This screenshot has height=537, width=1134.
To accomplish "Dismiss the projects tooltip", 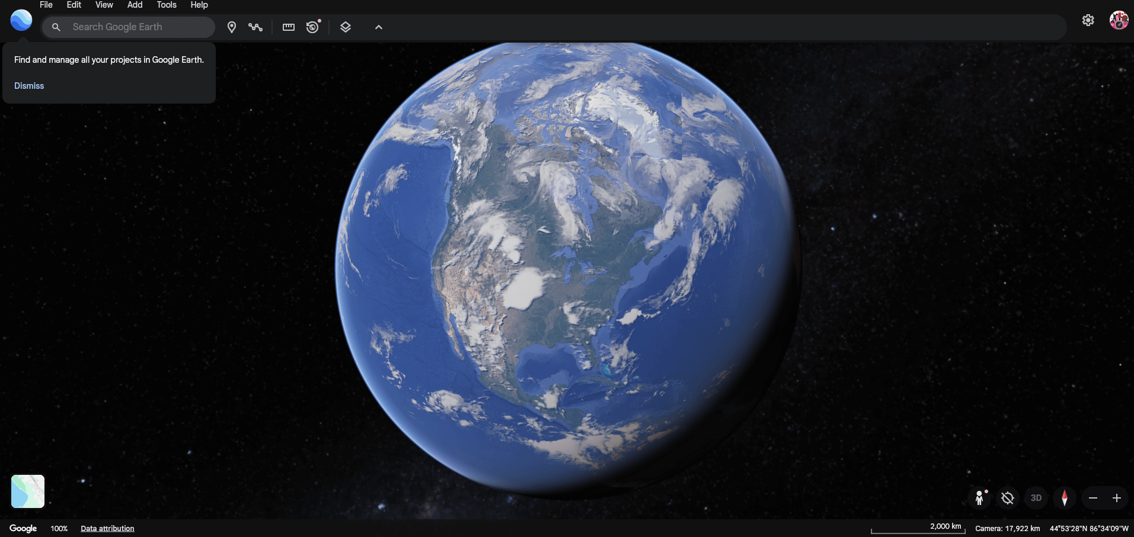I will (29, 86).
